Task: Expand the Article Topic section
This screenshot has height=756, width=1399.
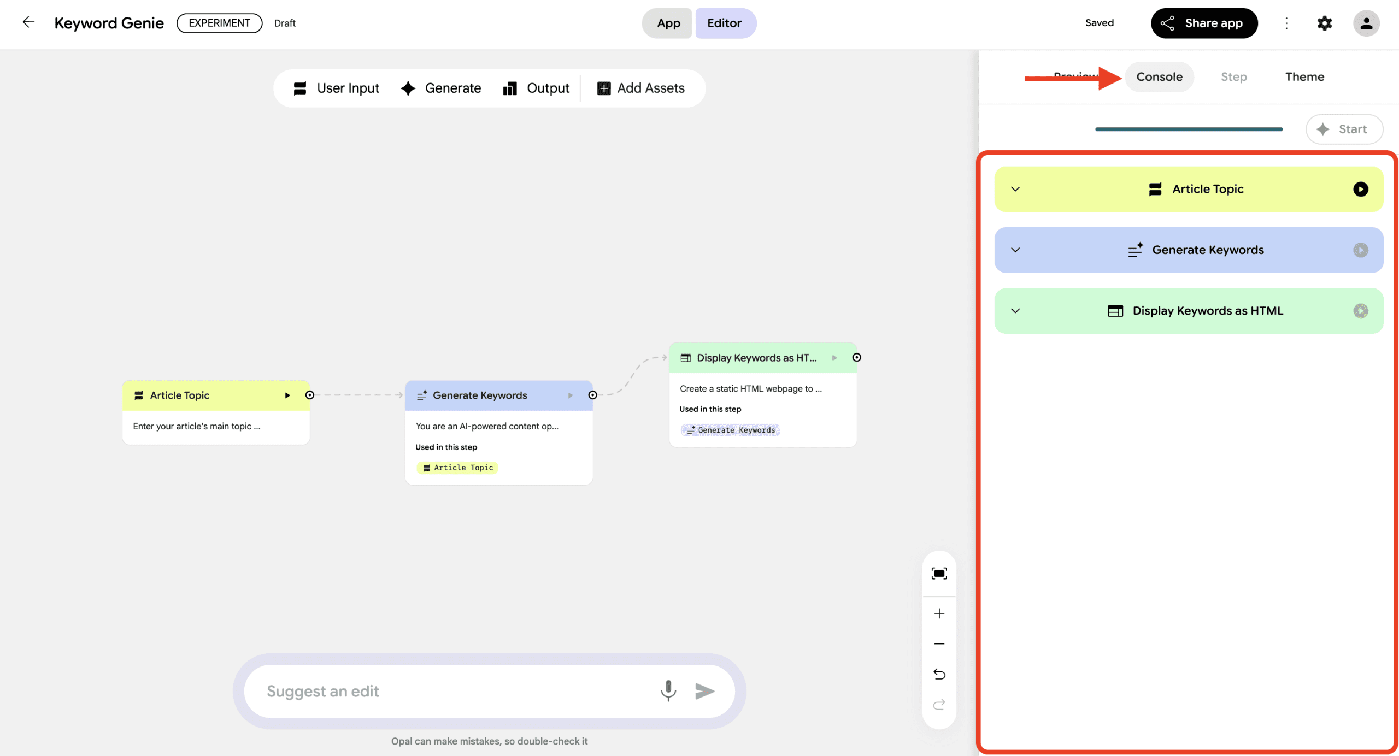Action: [x=1016, y=189]
